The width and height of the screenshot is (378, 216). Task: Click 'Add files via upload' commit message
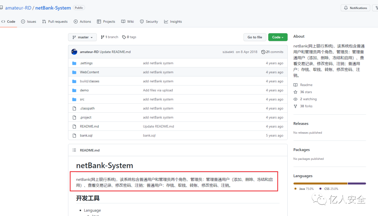tap(158, 90)
